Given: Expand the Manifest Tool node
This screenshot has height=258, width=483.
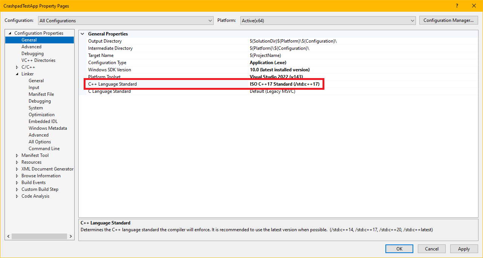Looking at the screenshot, I should [17, 155].
